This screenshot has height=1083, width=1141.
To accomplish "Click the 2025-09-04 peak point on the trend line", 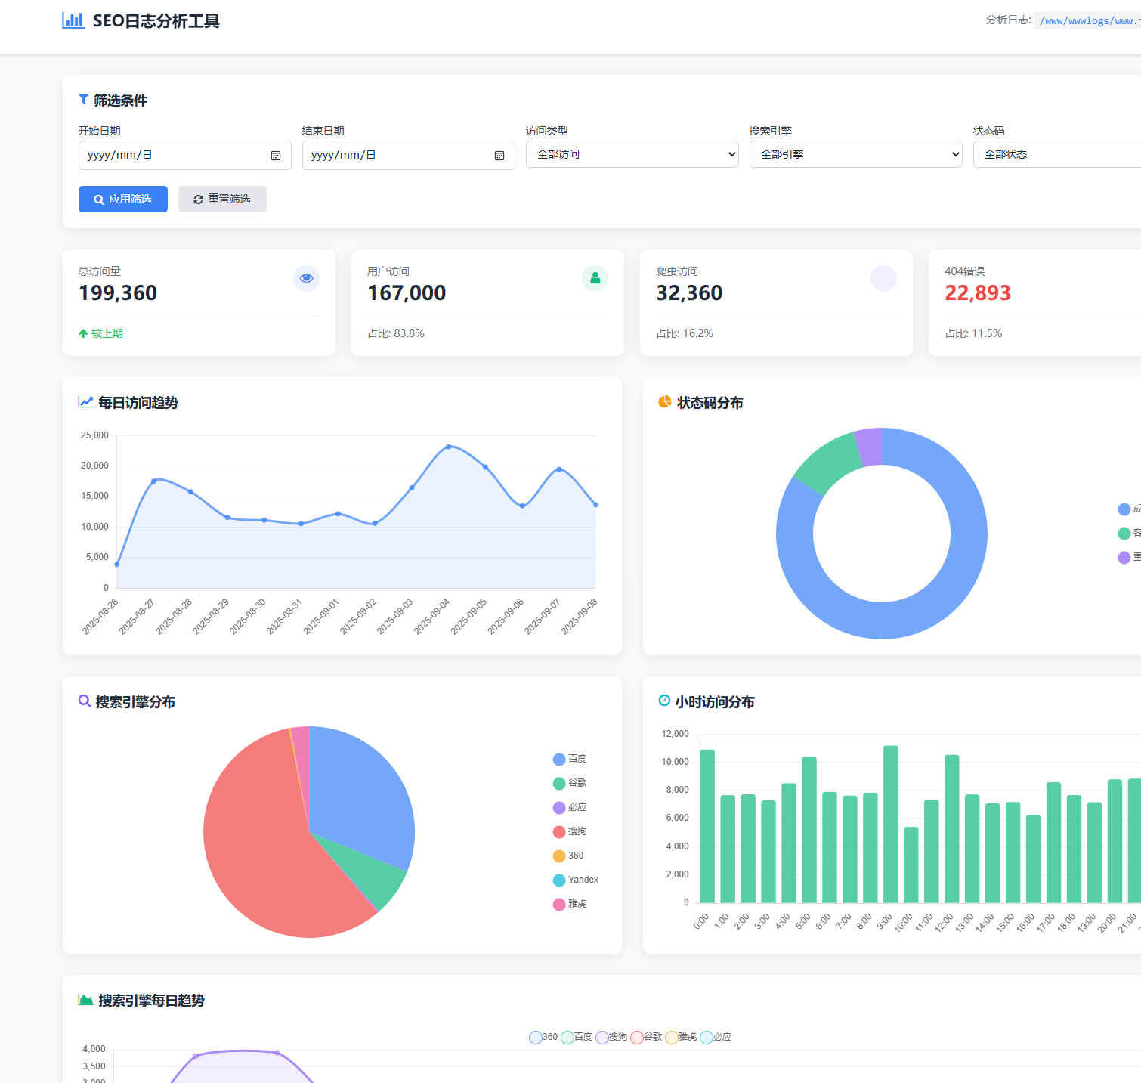I will pos(449,447).
